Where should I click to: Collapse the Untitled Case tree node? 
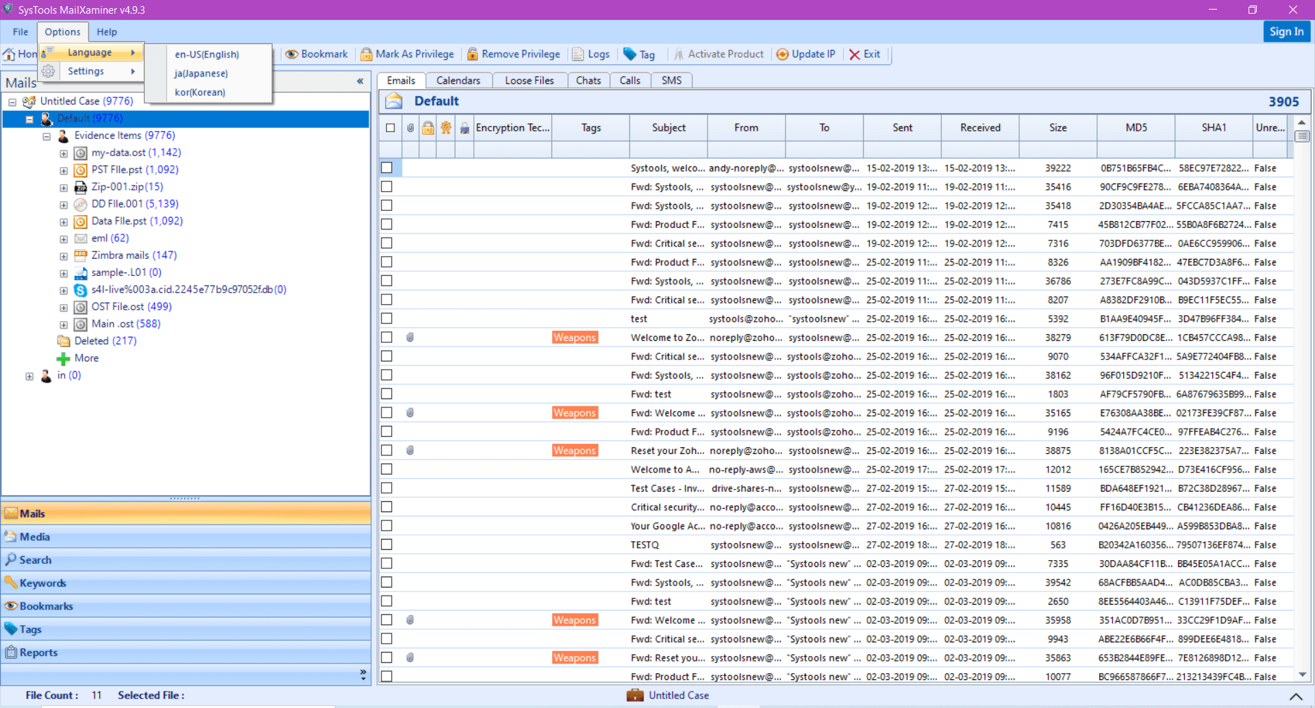(12, 102)
